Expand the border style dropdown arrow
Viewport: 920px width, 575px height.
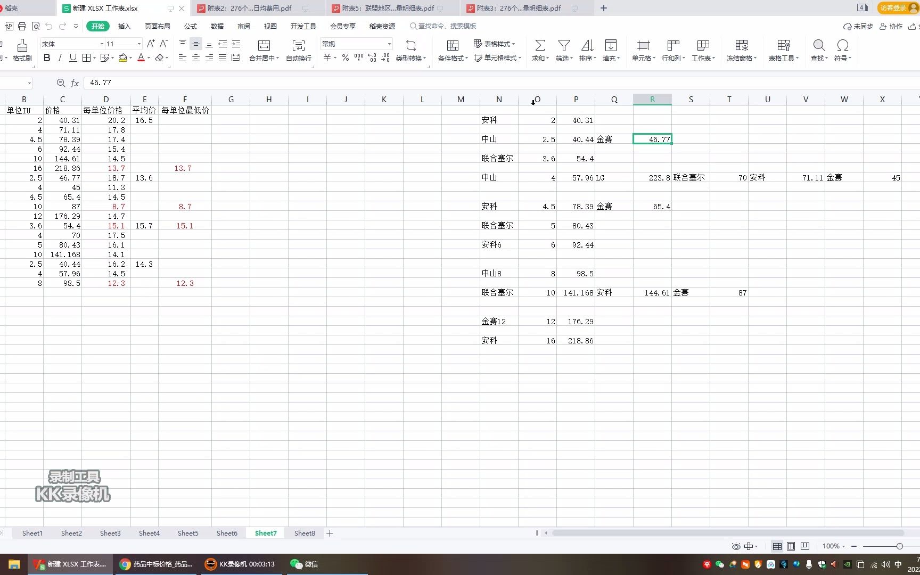(94, 57)
